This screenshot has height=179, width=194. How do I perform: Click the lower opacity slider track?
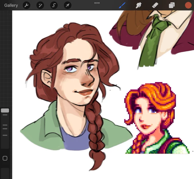click(x=5, y=173)
